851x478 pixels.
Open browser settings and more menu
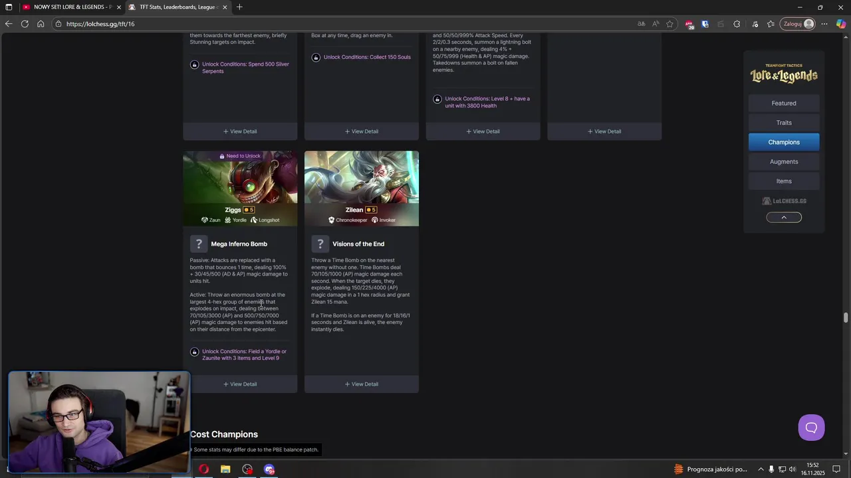824,24
